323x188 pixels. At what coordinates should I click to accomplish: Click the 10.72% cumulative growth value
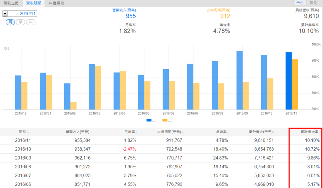pyautogui.click(x=312, y=149)
